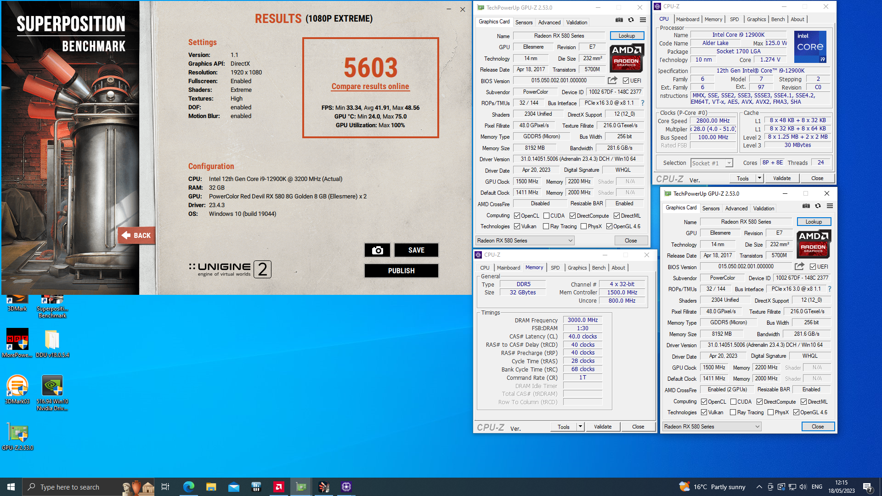
Task: Toggle DirectML checkbox in lower GPU-Z window
Action: coord(804,402)
